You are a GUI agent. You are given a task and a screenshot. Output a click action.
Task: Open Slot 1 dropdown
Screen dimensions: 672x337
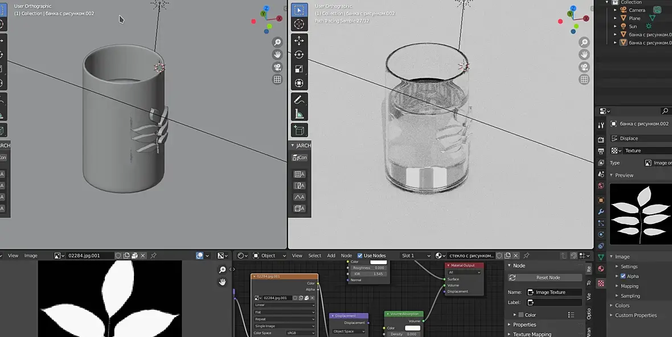pyautogui.click(x=415, y=256)
